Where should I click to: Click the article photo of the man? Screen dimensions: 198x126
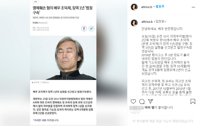point(63,58)
